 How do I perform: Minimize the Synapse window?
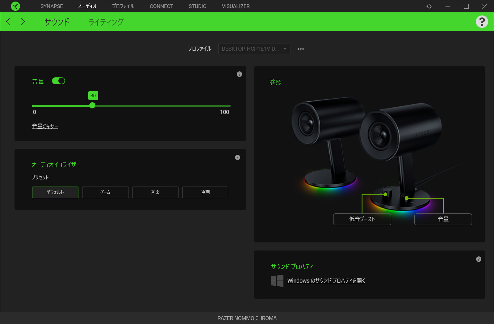point(448,6)
